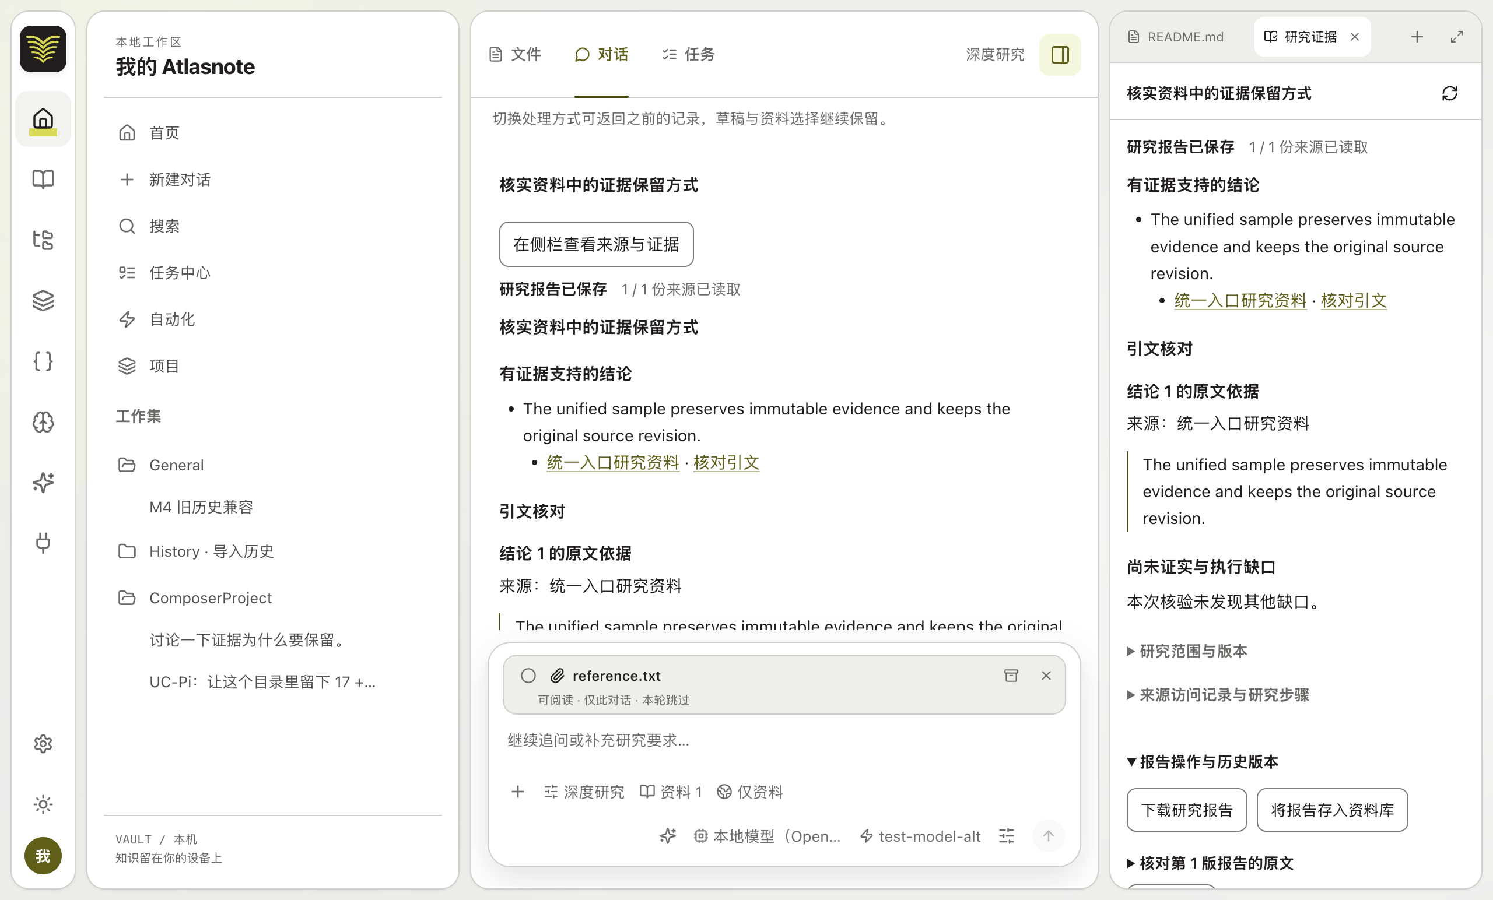Open the file tree icon in rail
1493x900 pixels.
43,240
